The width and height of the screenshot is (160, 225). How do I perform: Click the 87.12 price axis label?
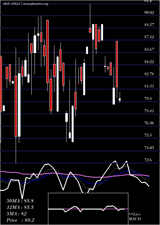tap(149, 37)
